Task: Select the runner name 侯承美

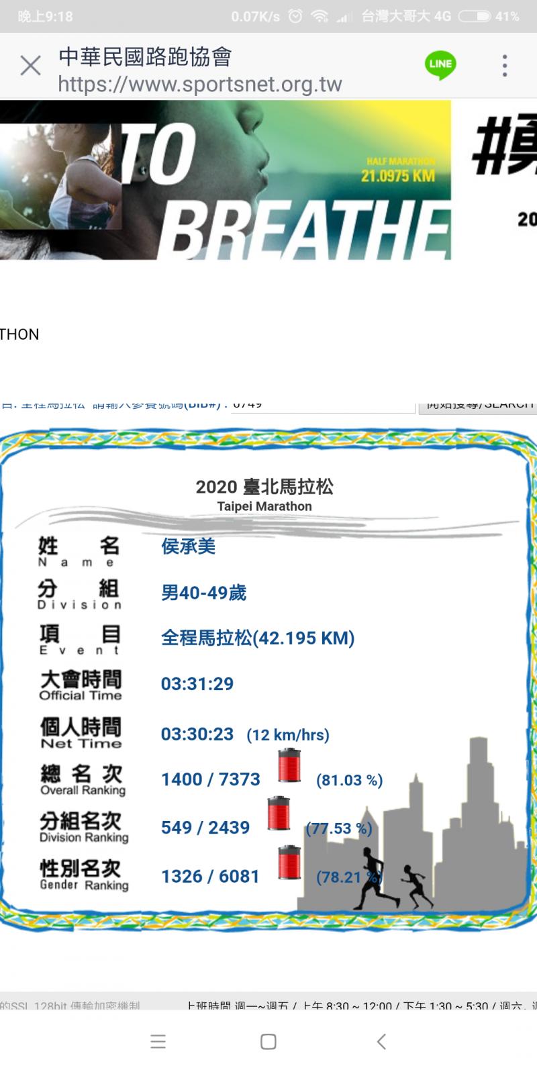Action: point(188,546)
